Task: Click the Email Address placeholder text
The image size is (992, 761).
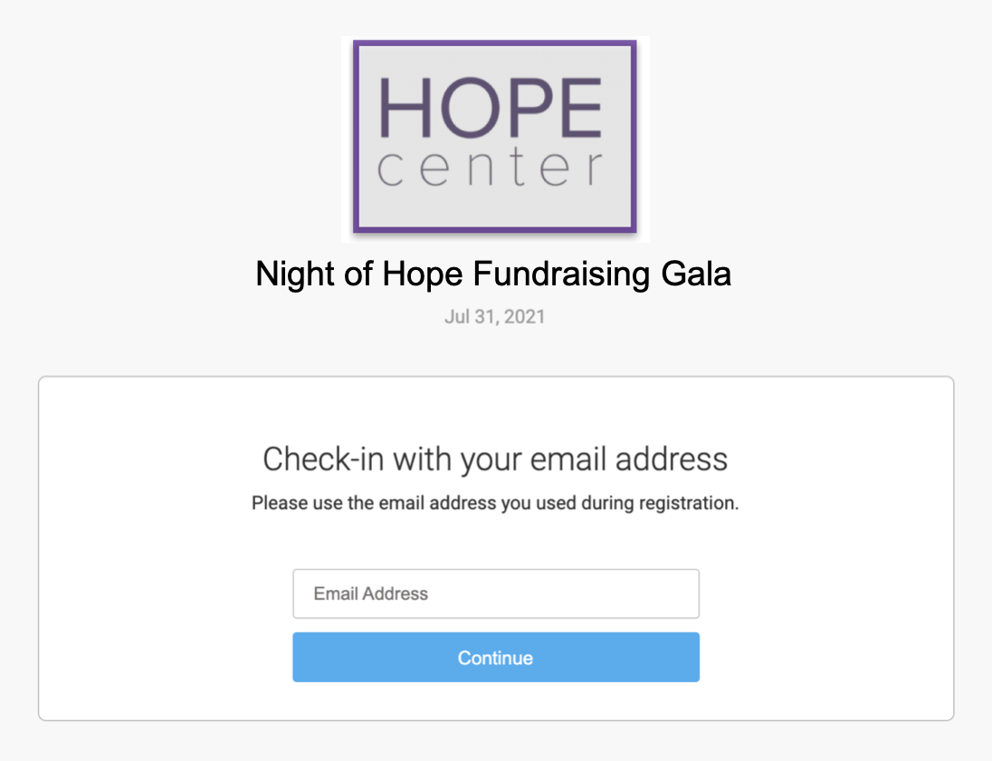Action: coord(370,594)
